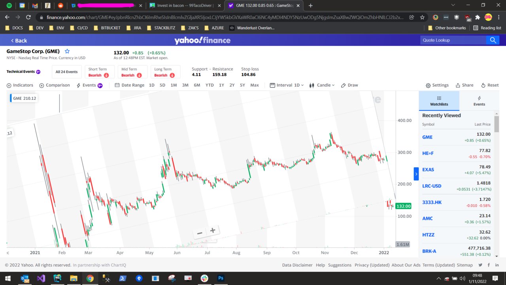Select the YTD range

click(x=210, y=85)
